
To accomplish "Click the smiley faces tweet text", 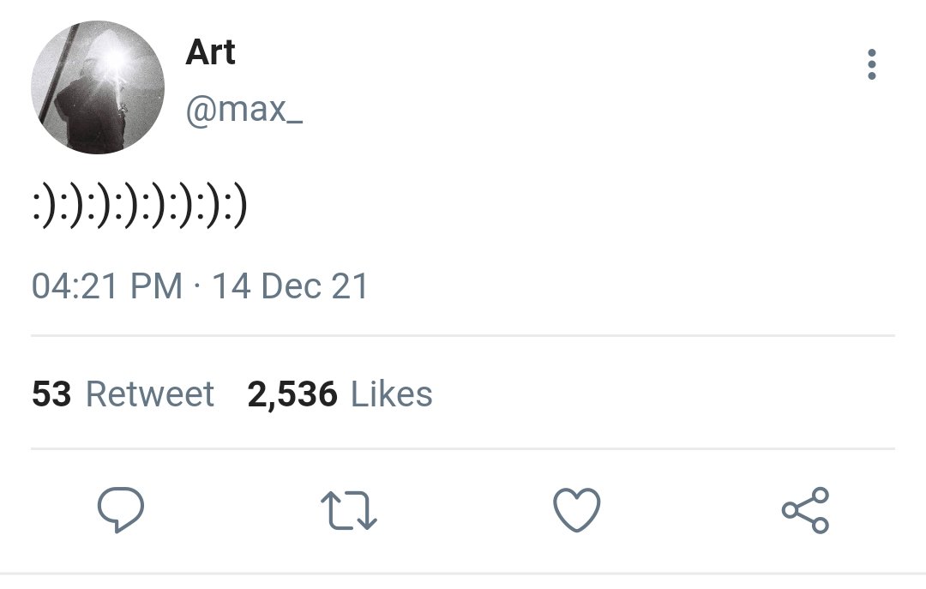I will 140,206.
